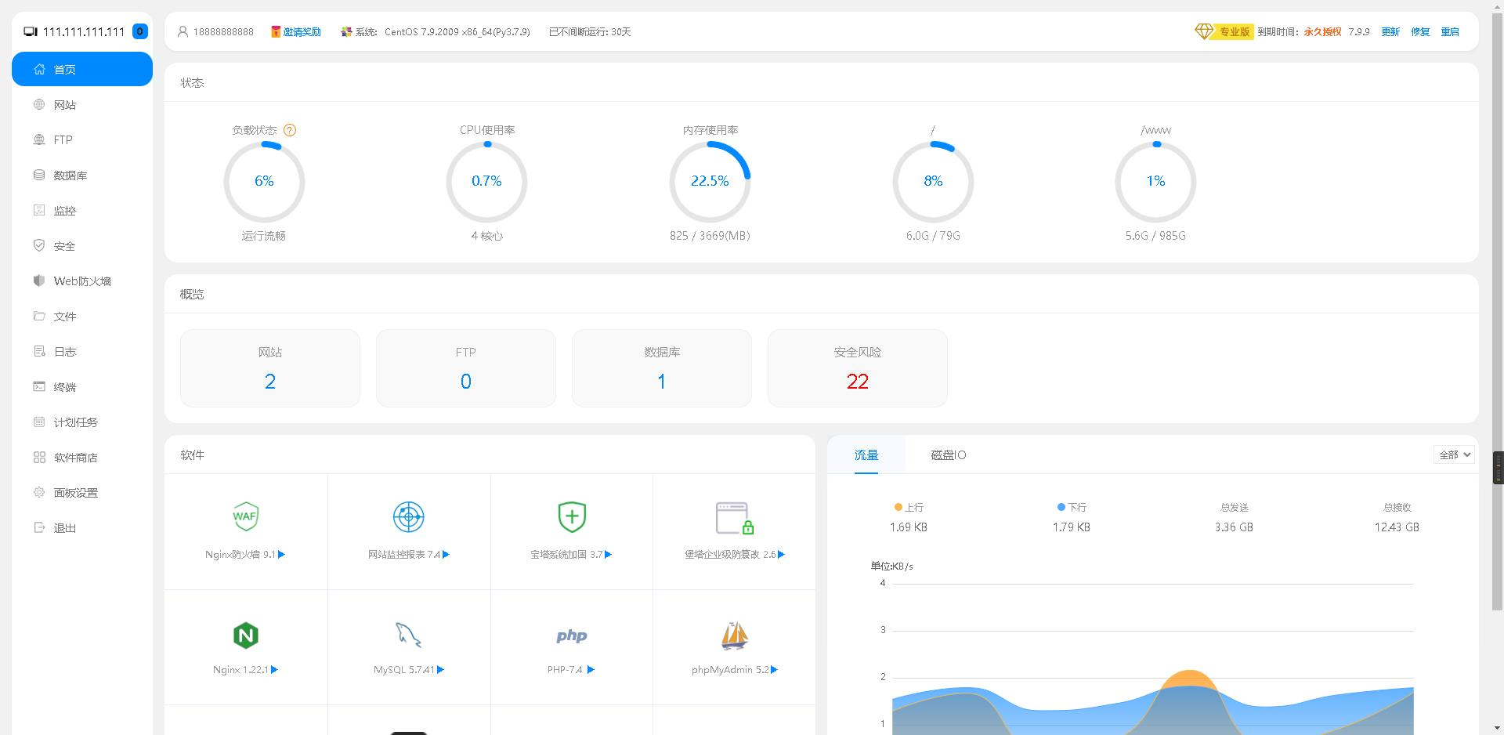Screen dimensions: 1504x735
Task: Click the arrow next to Nginx 1.22.1
Action: coord(274,670)
